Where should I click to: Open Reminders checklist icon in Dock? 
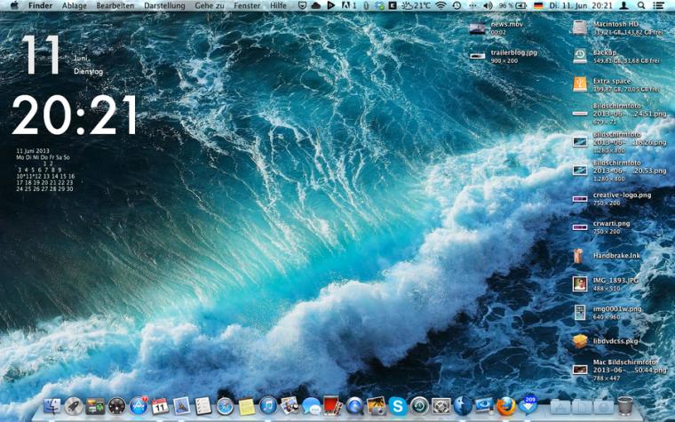pos(203,406)
